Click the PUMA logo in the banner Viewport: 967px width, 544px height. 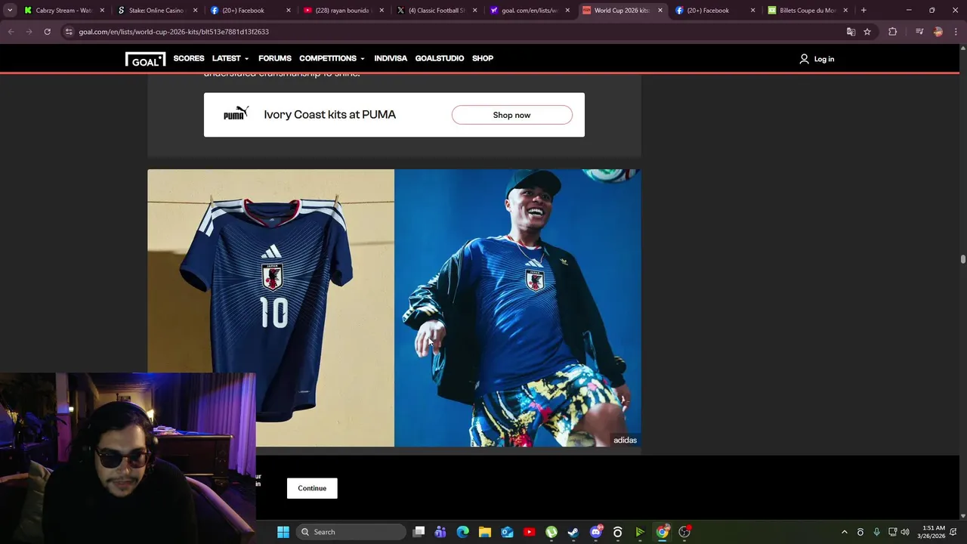pos(236,114)
